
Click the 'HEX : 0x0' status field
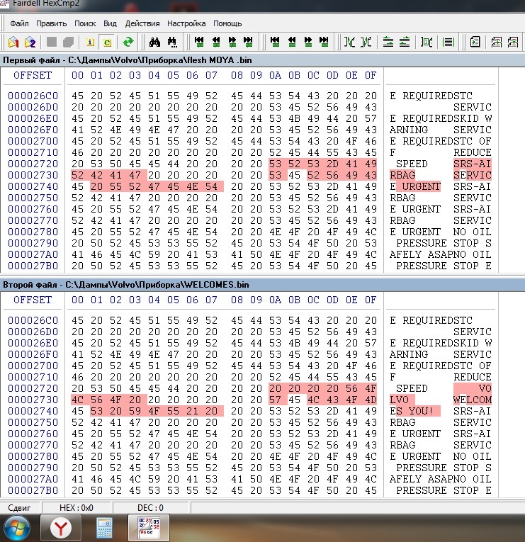coord(77,508)
